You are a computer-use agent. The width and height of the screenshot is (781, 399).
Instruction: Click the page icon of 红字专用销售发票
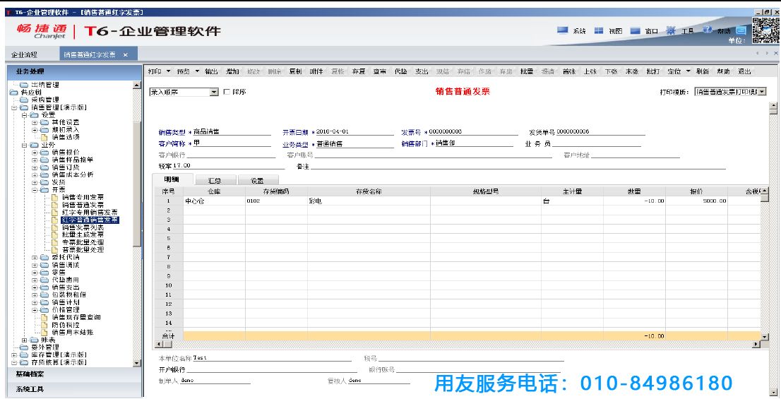click(x=55, y=212)
